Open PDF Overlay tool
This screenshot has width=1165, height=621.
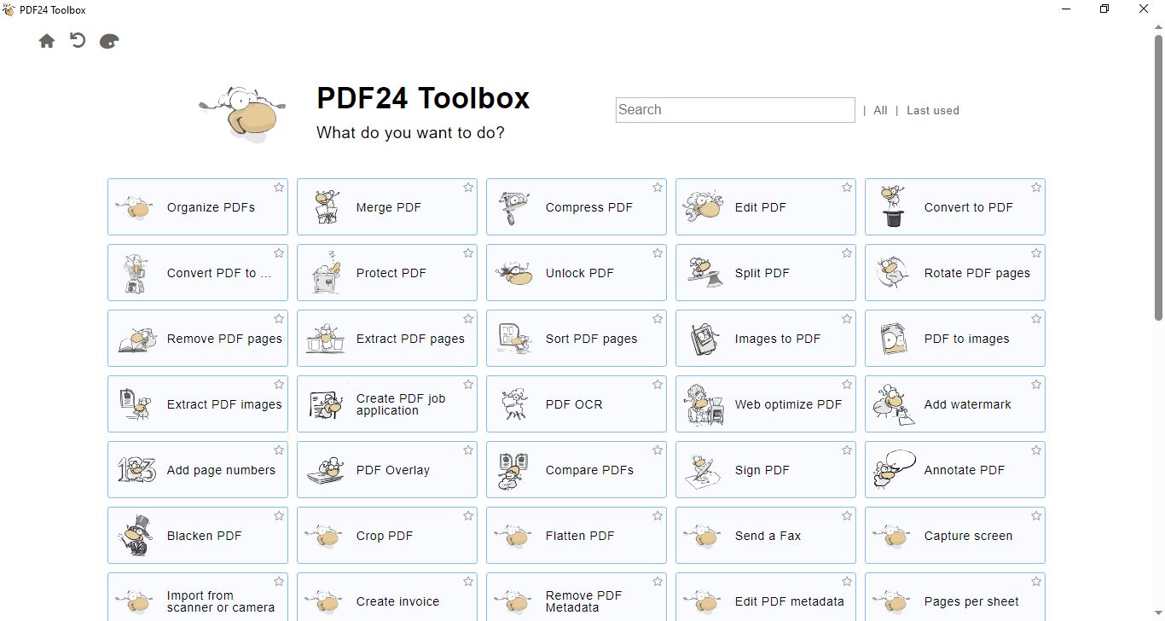387,470
